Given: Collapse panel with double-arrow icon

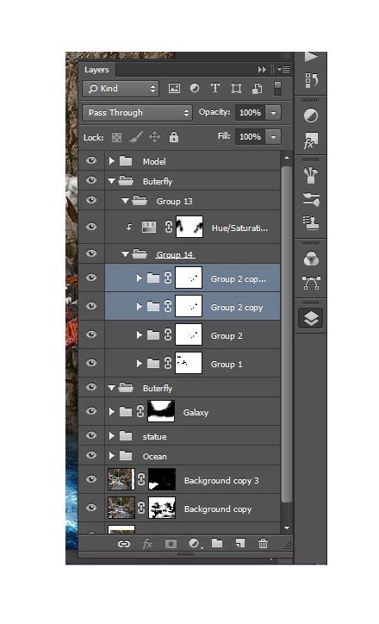Looking at the screenshot, I should click(x=262, y=70).
